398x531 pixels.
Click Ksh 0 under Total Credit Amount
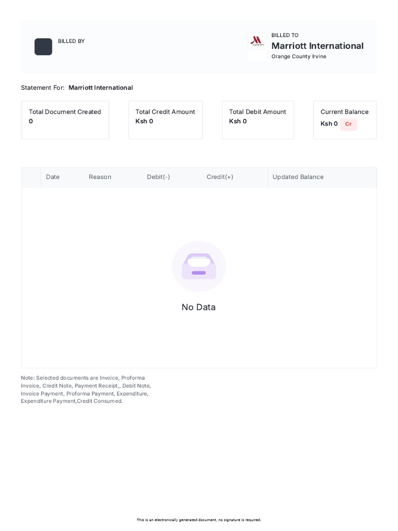(144, 121)
